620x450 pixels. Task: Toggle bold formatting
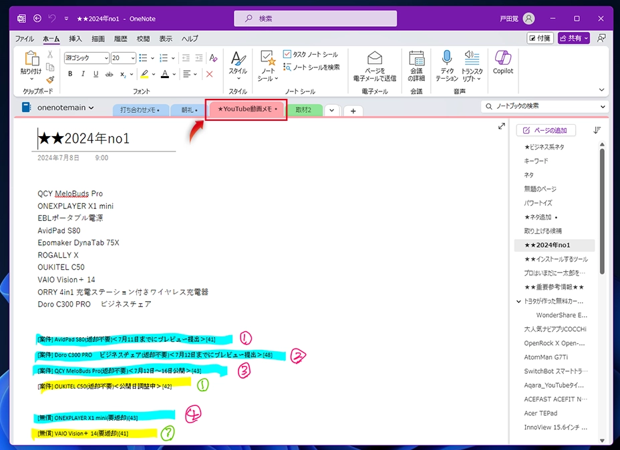click(70, 74)
